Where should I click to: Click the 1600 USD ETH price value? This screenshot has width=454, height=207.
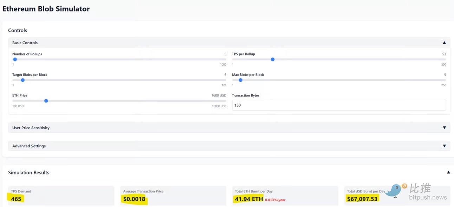(x=219, y=95)
